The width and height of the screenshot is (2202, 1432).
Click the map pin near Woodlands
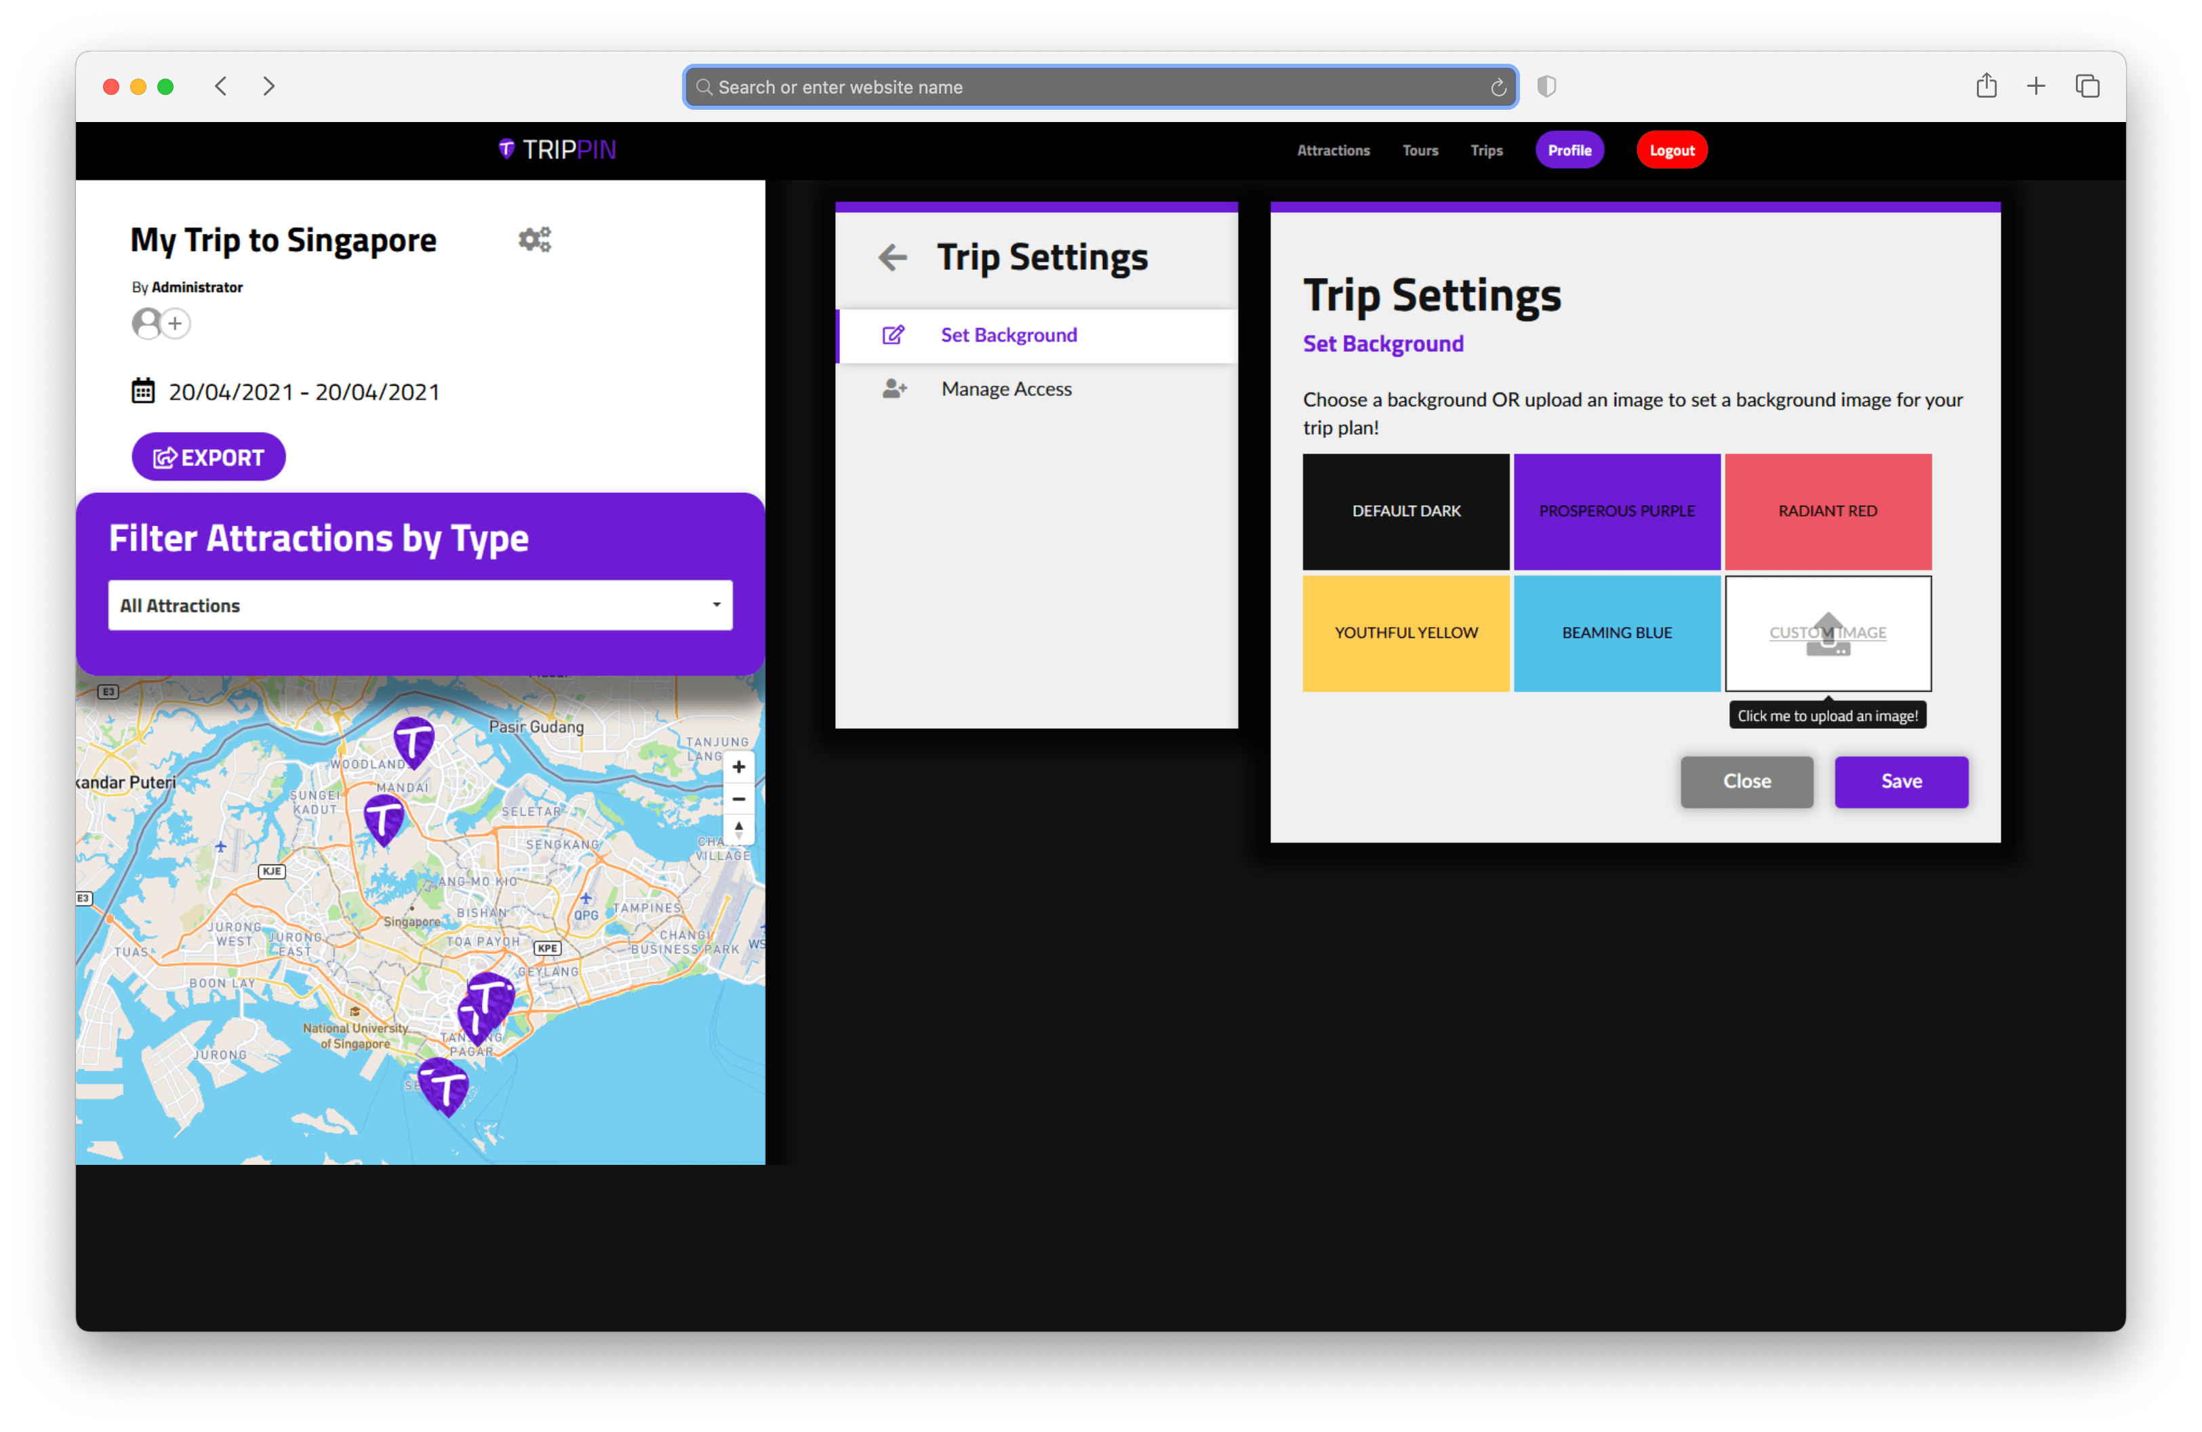point(414,742)
